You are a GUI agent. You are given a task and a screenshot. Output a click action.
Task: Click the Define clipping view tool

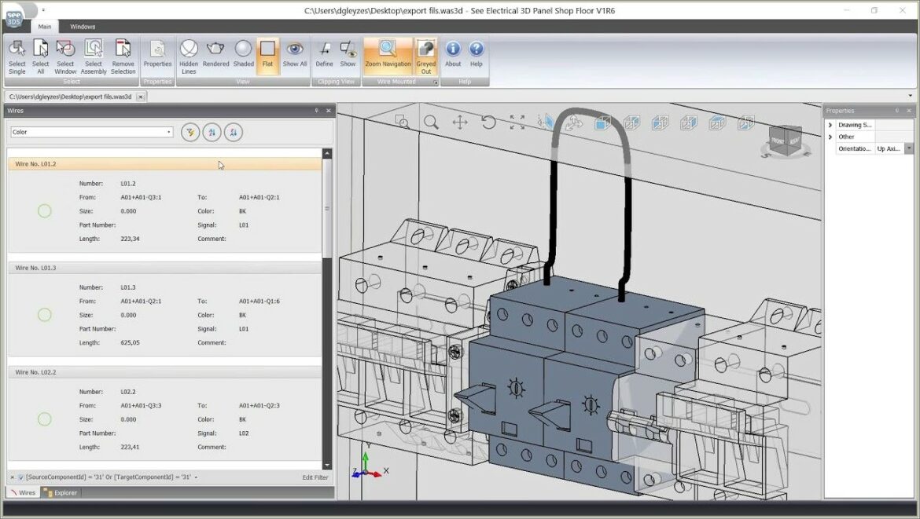coord(324,54)
